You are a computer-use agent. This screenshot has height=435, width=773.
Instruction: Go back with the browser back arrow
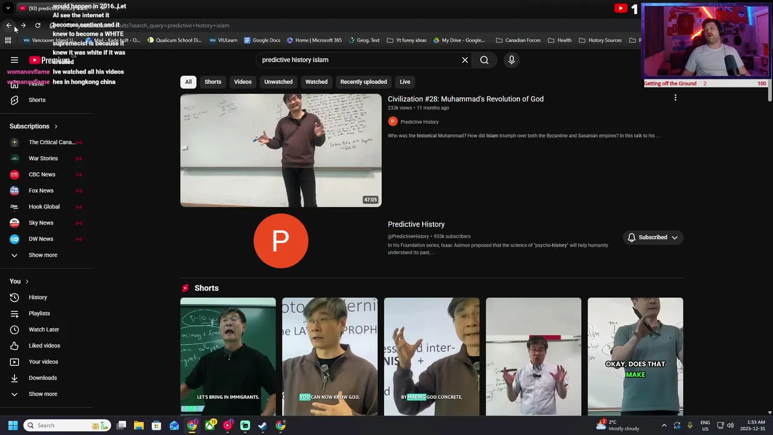(9, 25)
